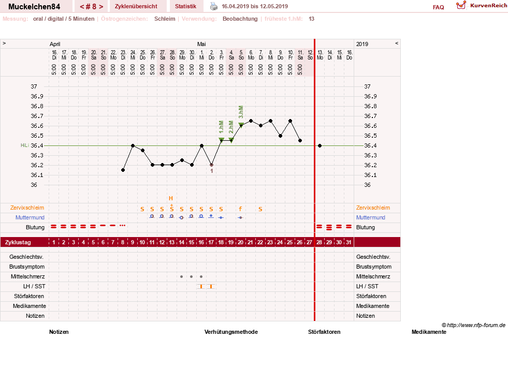The width and height of the screenshot is (508, 383).
Task: Click the Mittelschmerz dot on cycle day 16
Action: 201,277
